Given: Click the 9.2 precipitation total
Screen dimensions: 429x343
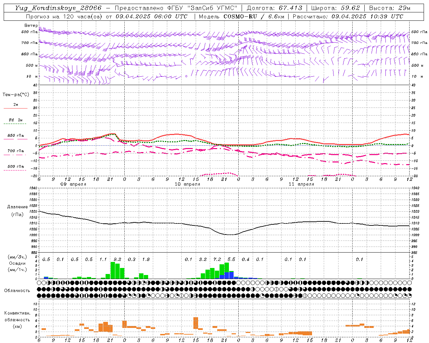Looking at the screenshot, I should pos(117,260).
